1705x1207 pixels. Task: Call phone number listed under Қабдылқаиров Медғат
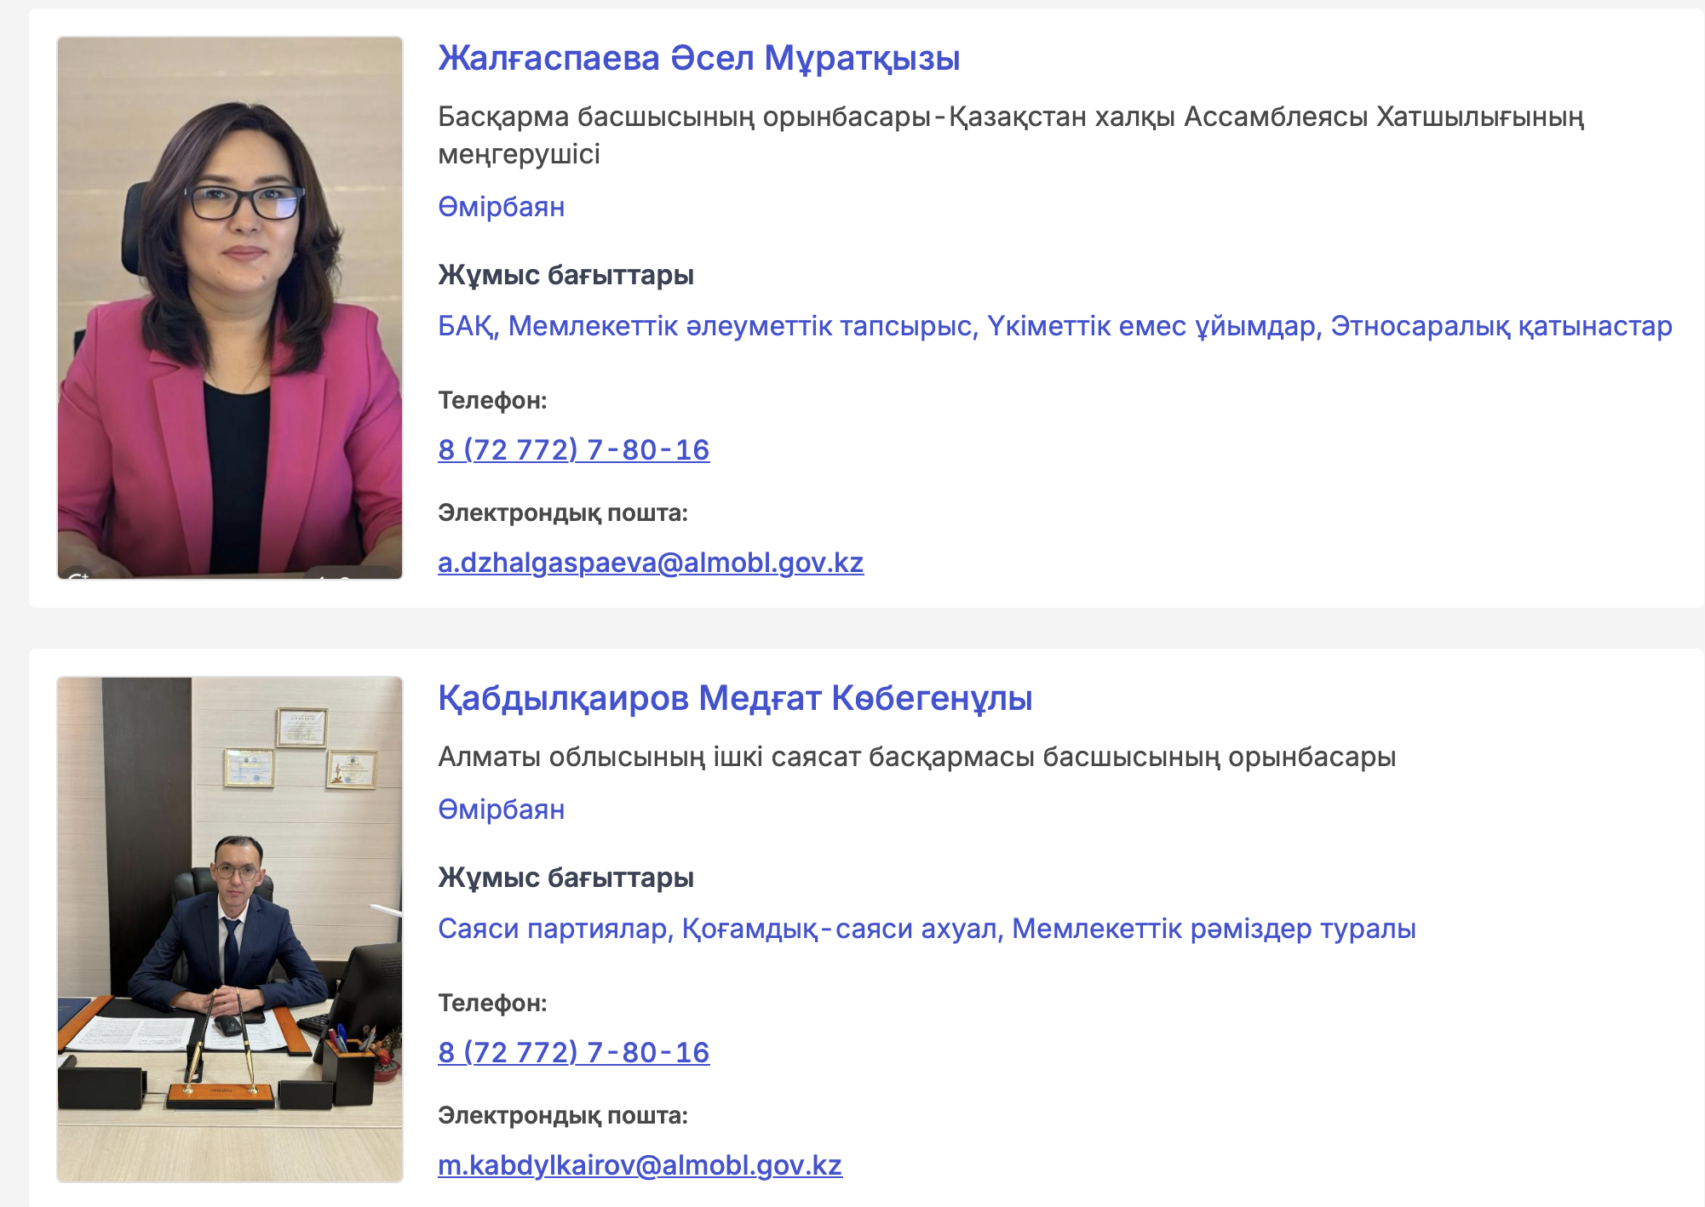573,1052
